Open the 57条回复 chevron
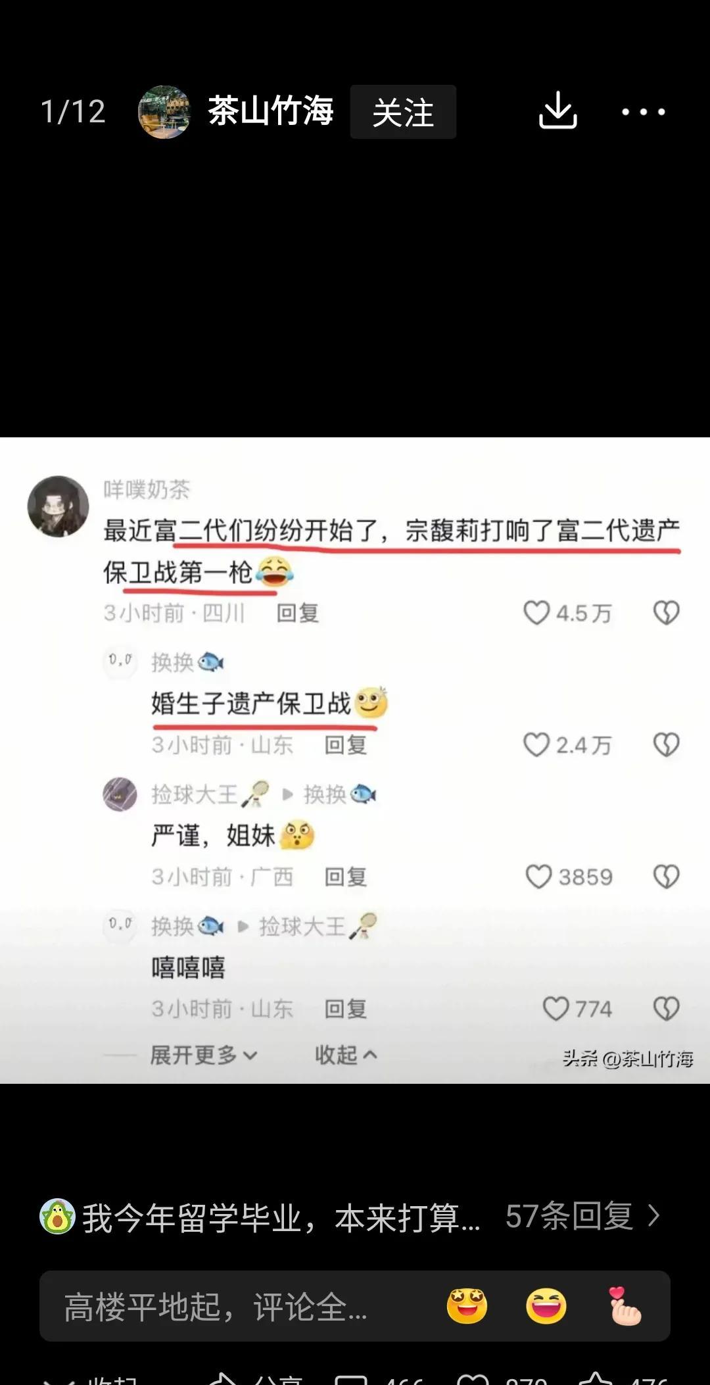This screenshot has height=1385, width=710. [x=653, y=1216]
